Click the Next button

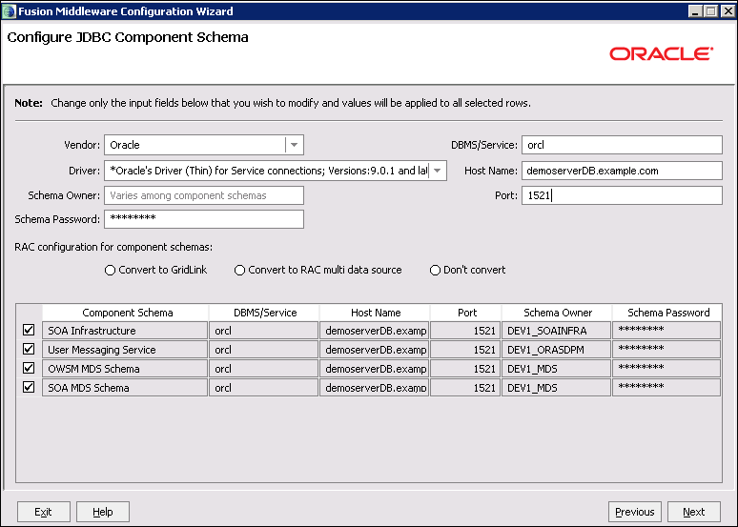[693, 512]
